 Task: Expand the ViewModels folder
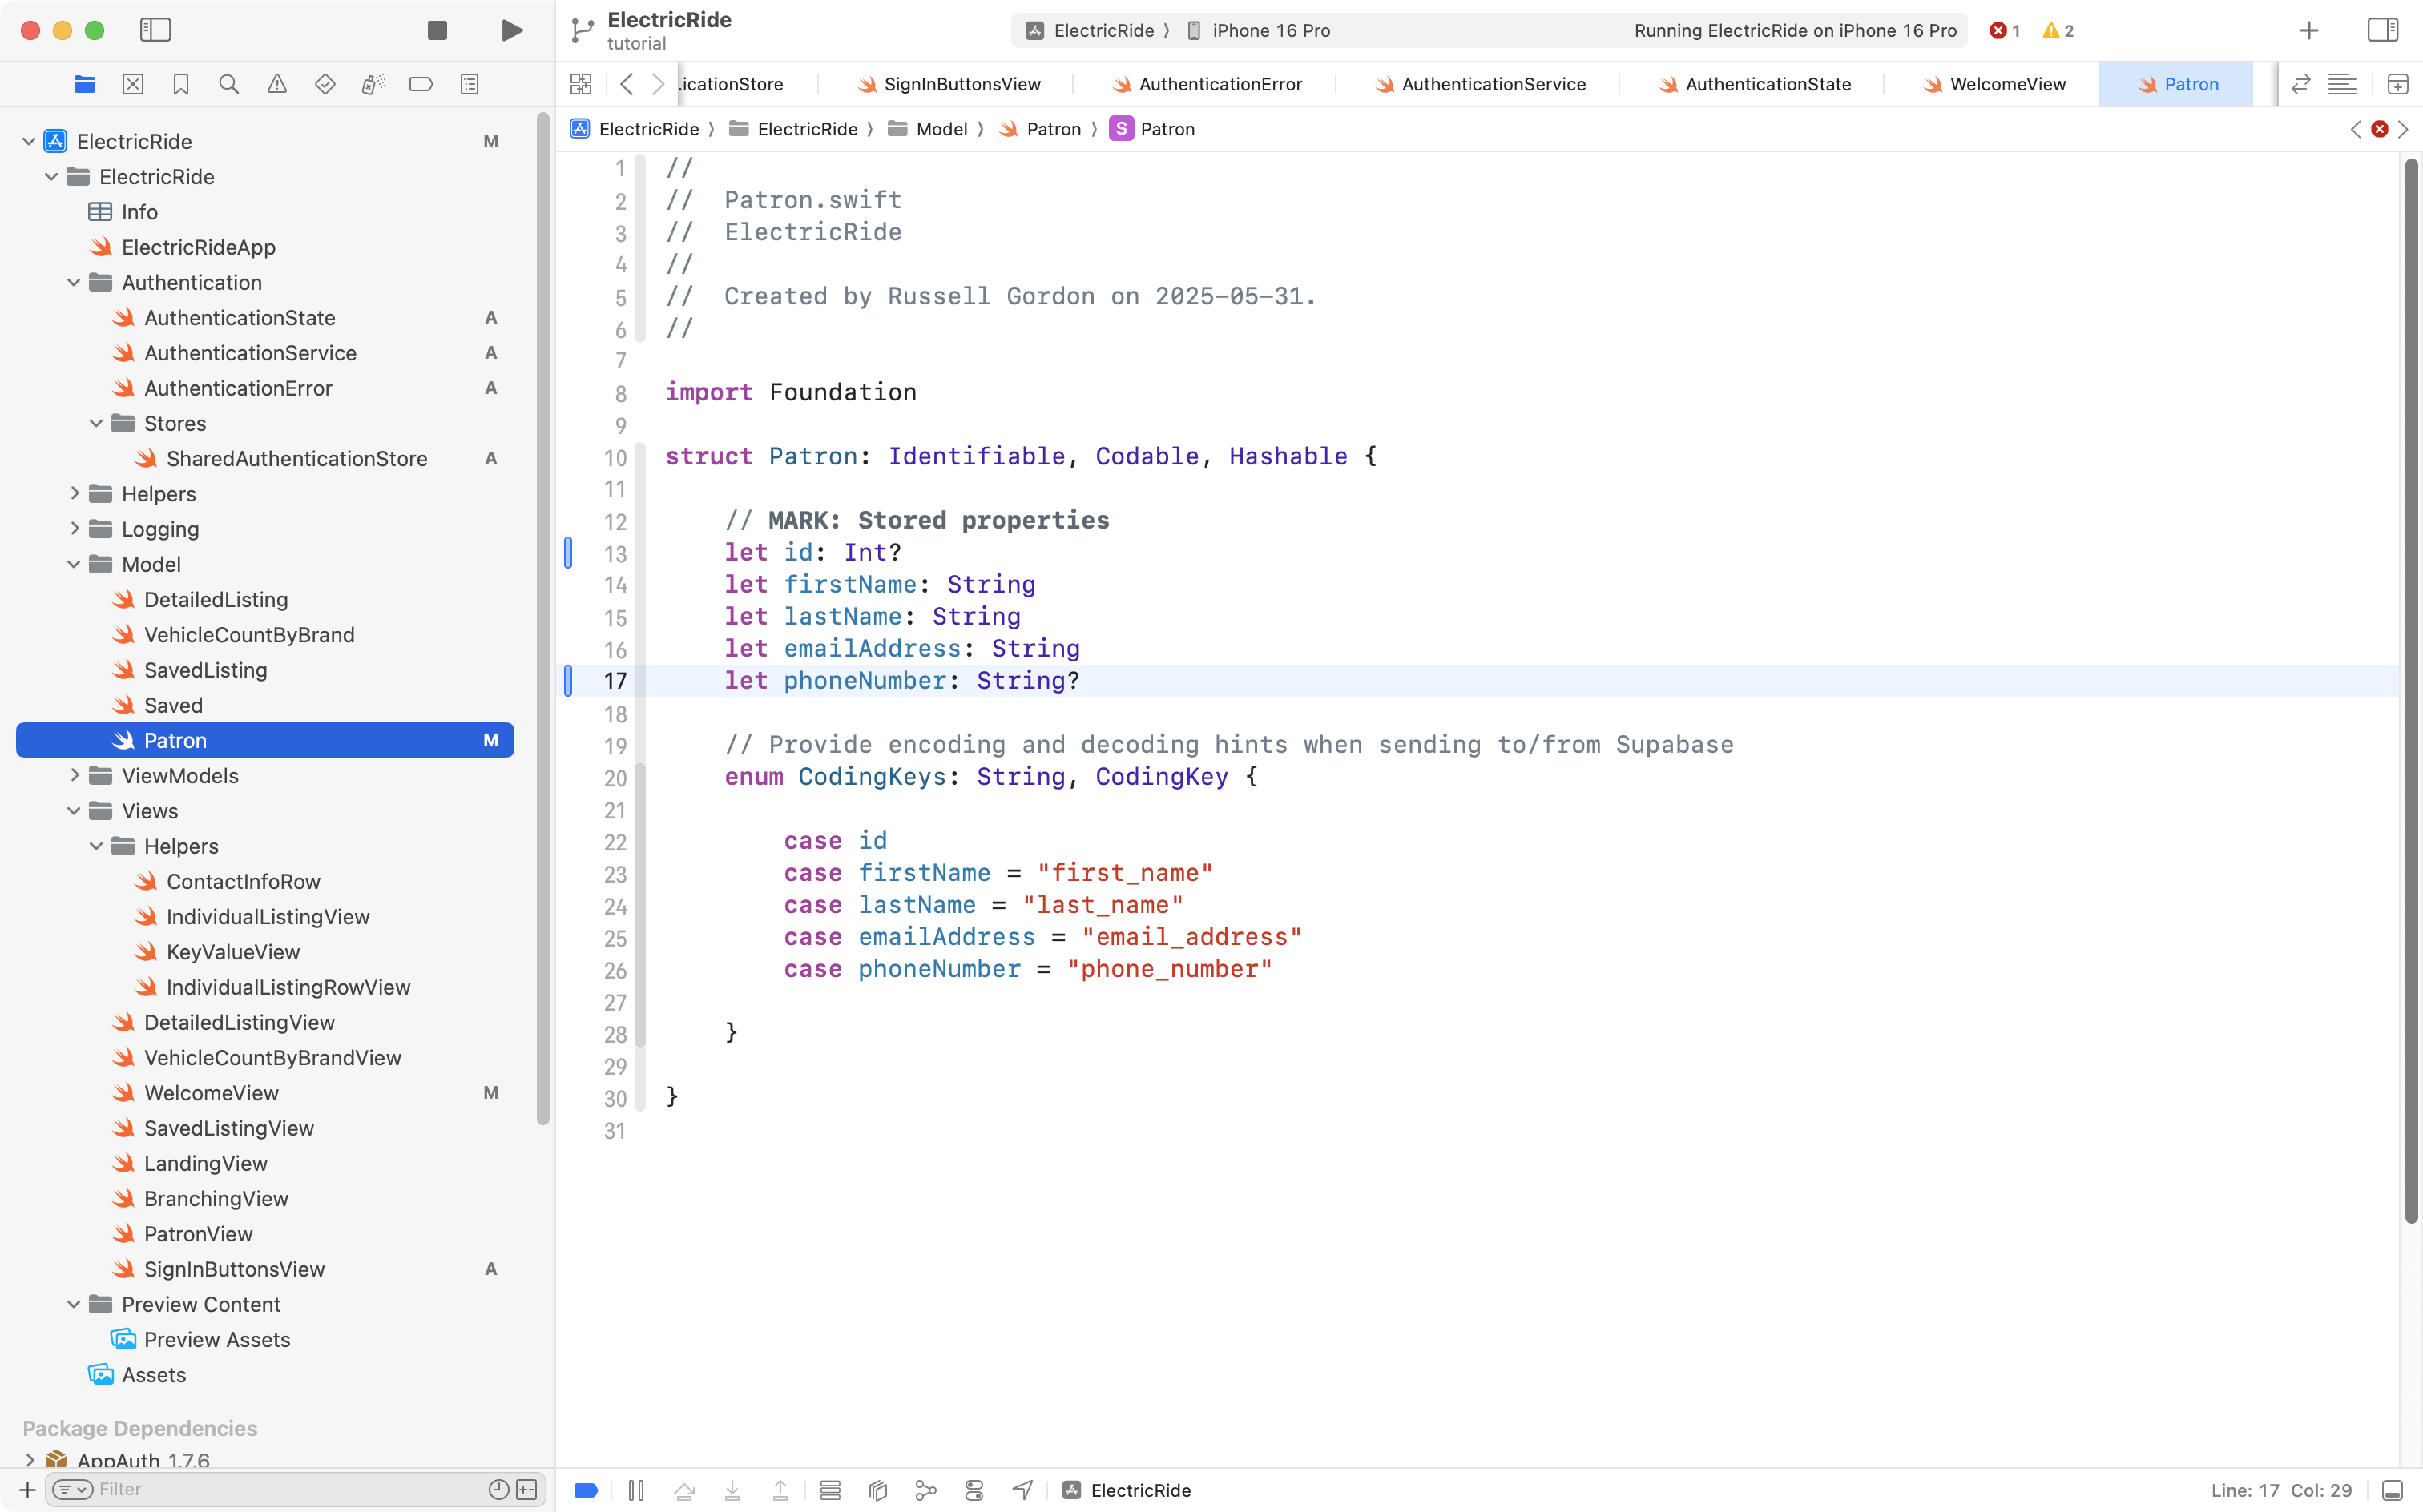(x=74, y=775)
